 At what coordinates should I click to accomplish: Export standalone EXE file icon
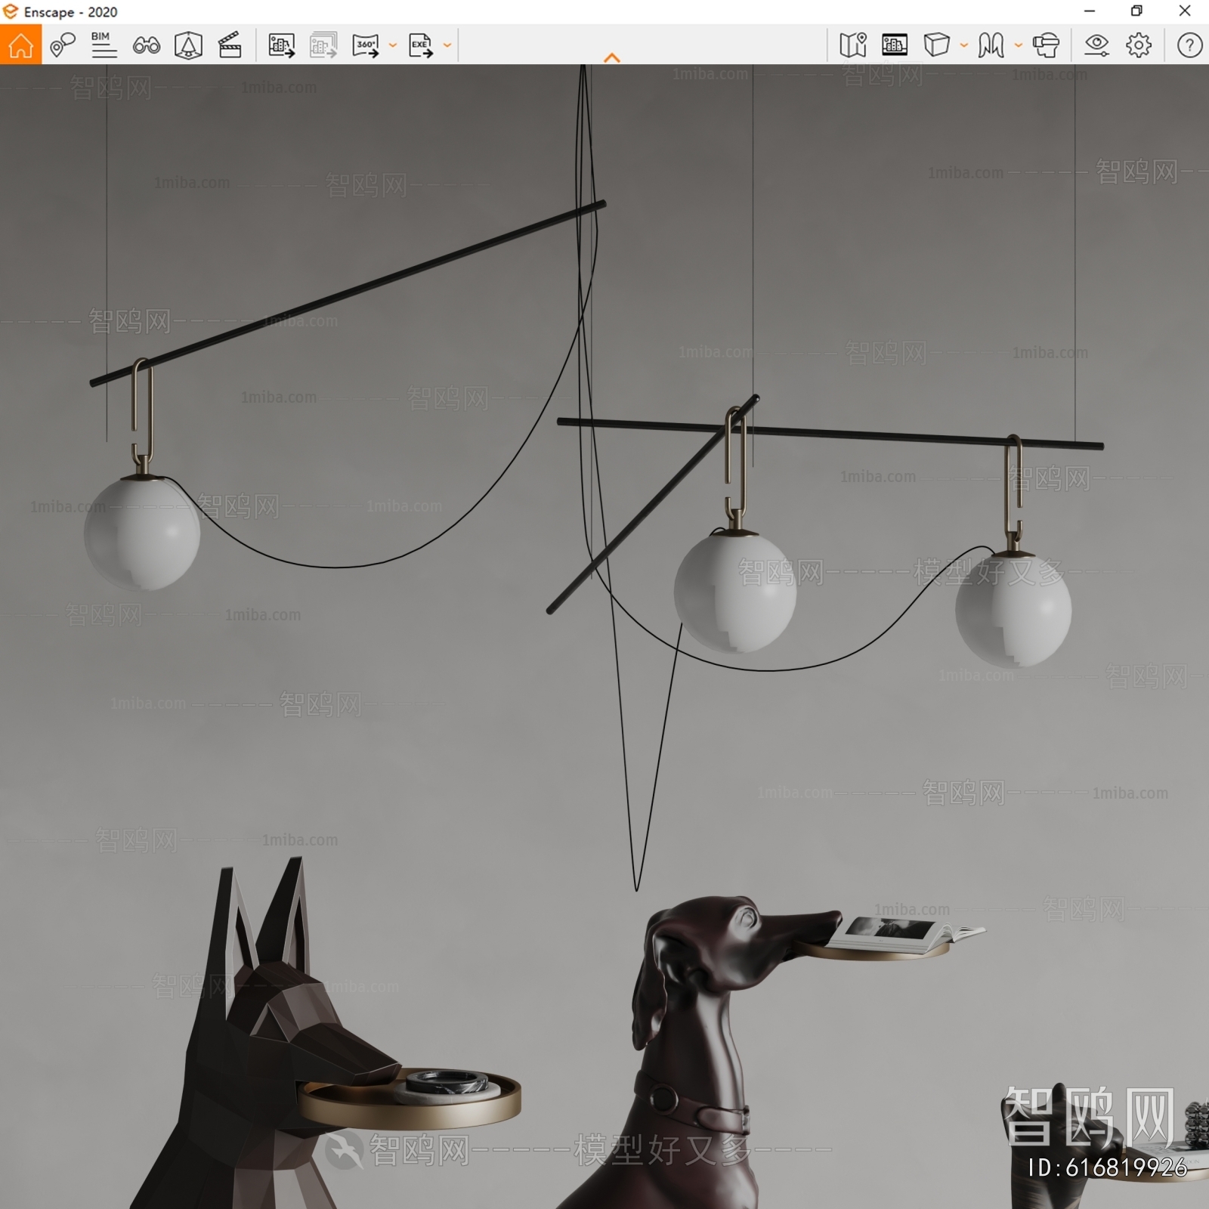coord(420,45)
